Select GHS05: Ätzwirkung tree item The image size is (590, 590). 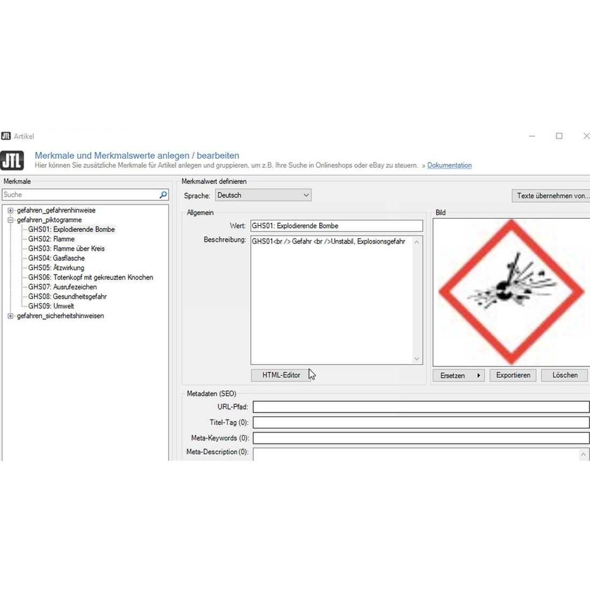click(x=56, y=268)
